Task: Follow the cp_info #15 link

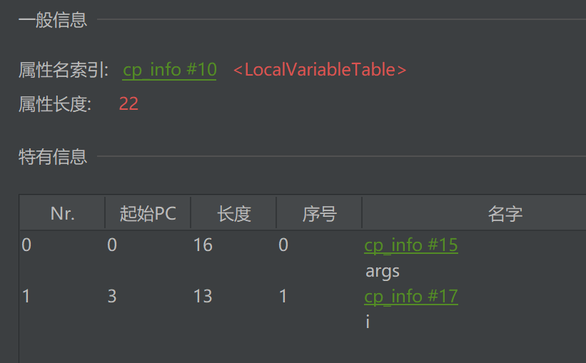Action: [410, 245]
